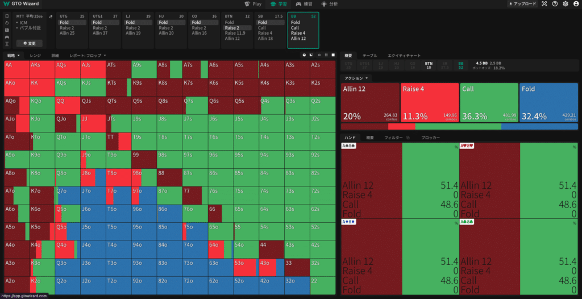Select the AA cell in the range grid

point(16,69)
